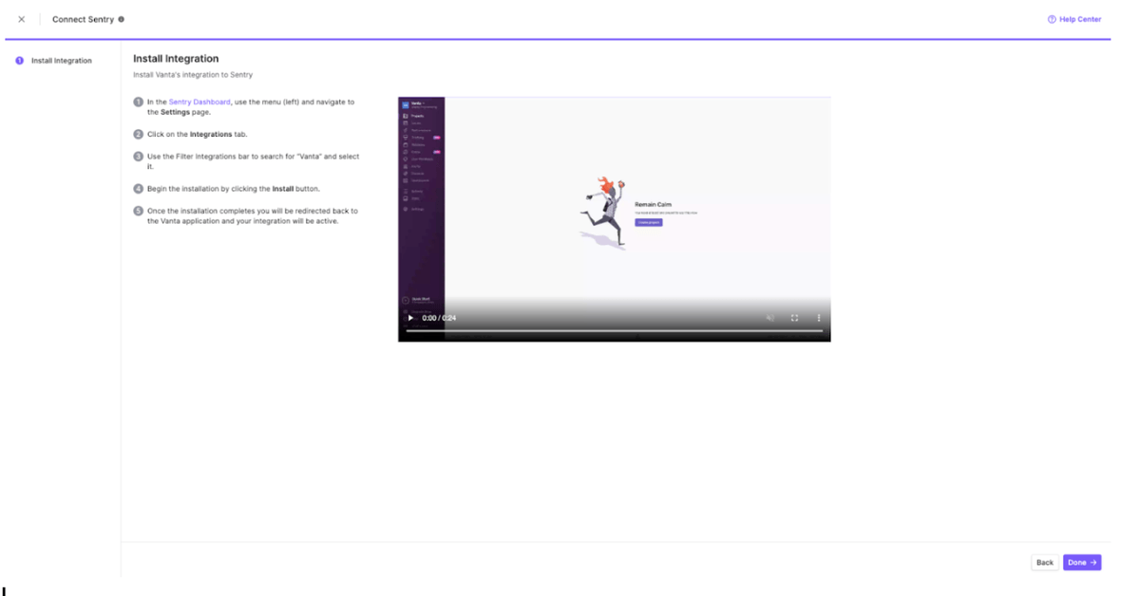Screen dimensions: 1140x596
Task: Click the Back button
Action: click(x=1045, y=563)
